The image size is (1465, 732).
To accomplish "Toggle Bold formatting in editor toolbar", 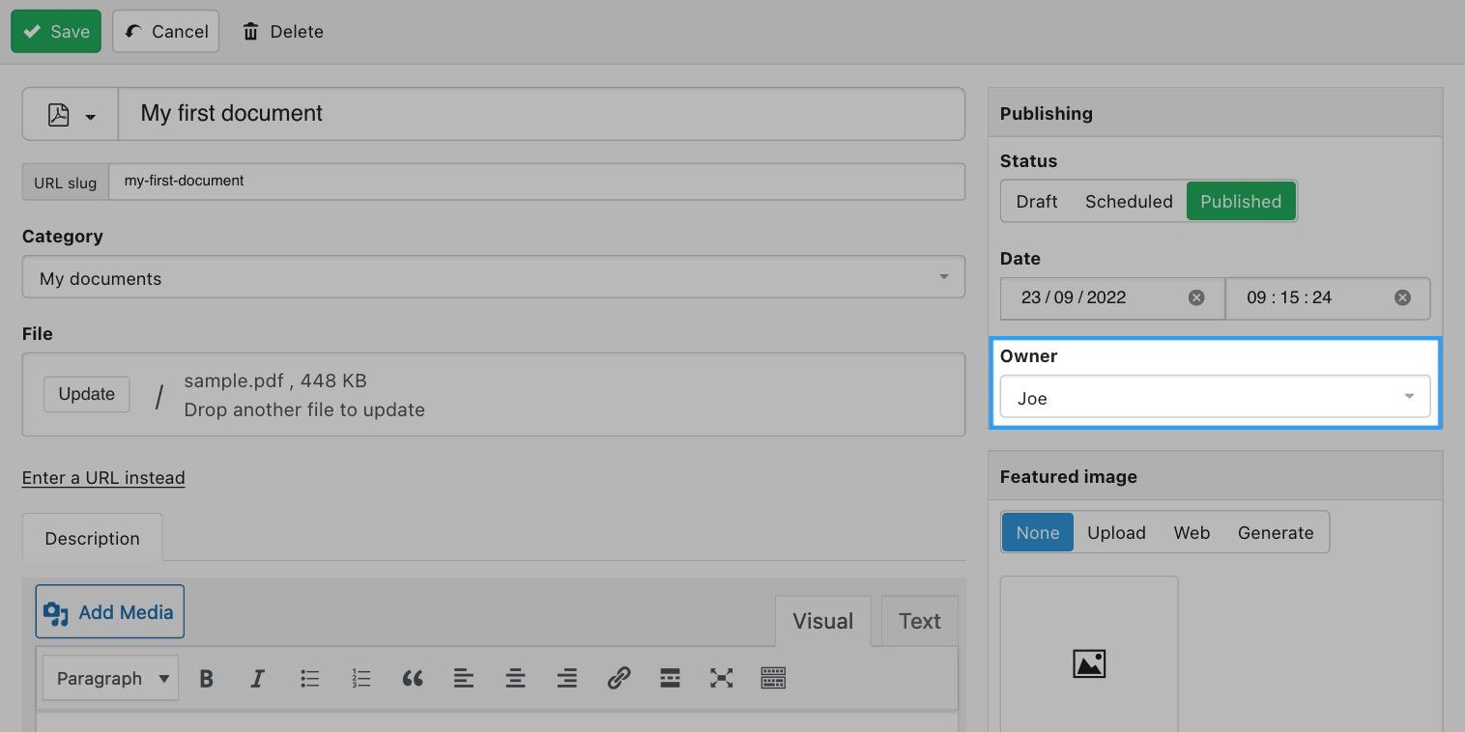I will tap(206, 679).
